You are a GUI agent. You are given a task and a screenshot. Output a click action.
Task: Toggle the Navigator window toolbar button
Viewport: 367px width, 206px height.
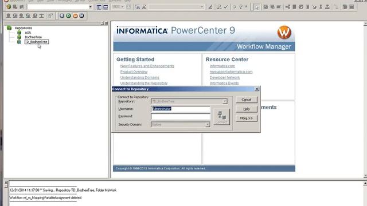point(99,7)
